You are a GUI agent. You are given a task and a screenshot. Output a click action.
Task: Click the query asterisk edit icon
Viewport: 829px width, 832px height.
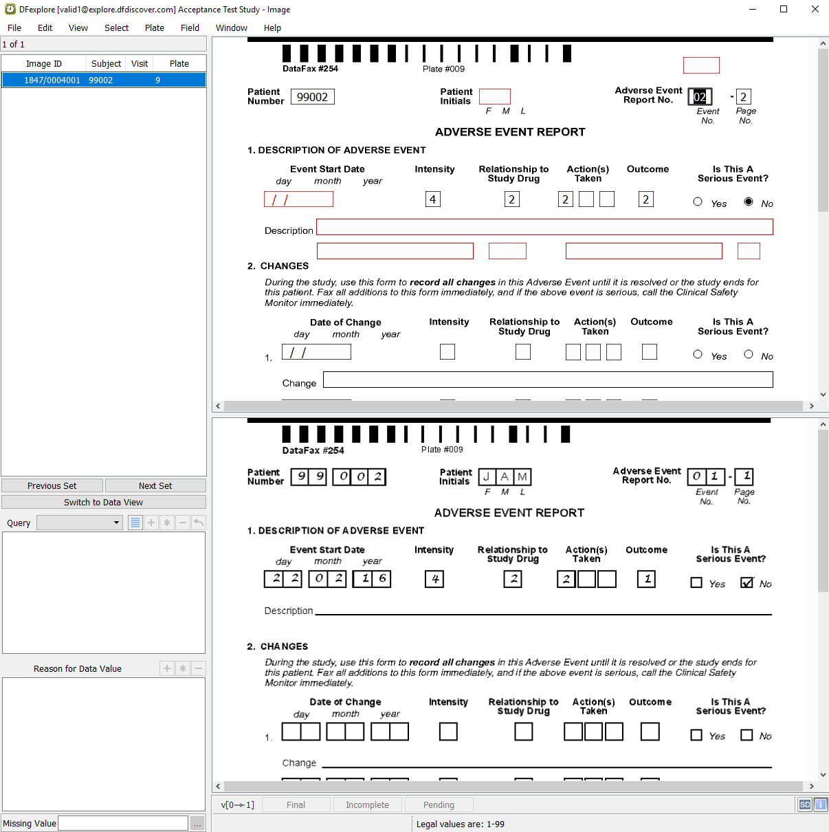coord(167,523)
